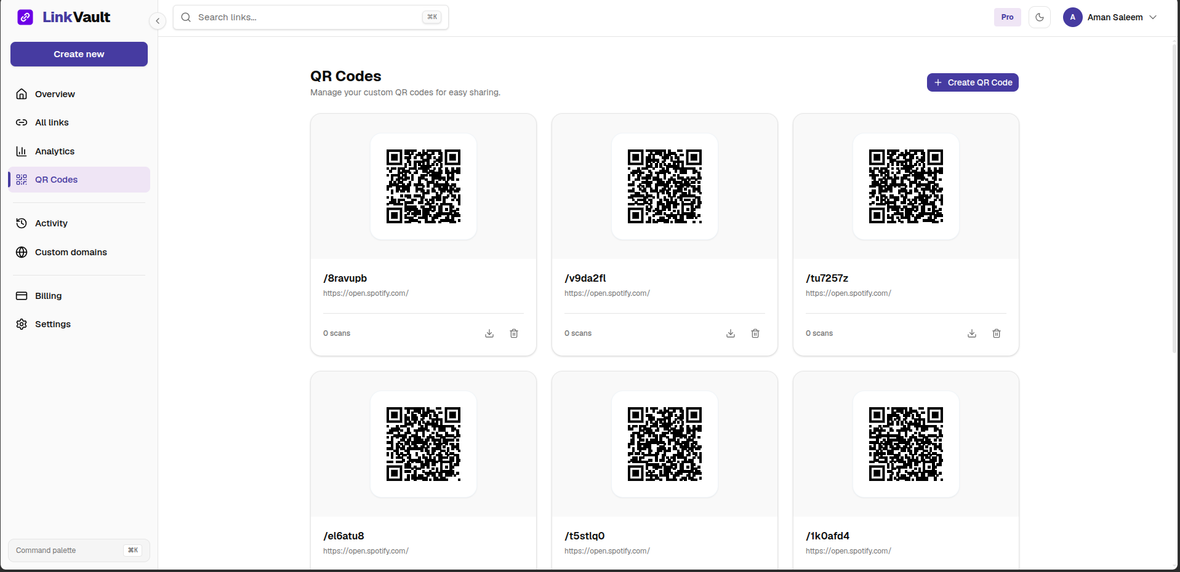Select QR Codes in the sidebar

(79, 180)
